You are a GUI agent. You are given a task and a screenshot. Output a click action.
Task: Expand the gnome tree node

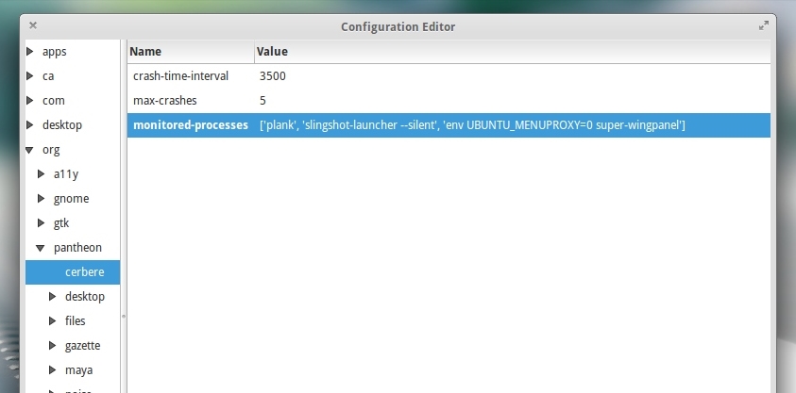coord(42,198)
